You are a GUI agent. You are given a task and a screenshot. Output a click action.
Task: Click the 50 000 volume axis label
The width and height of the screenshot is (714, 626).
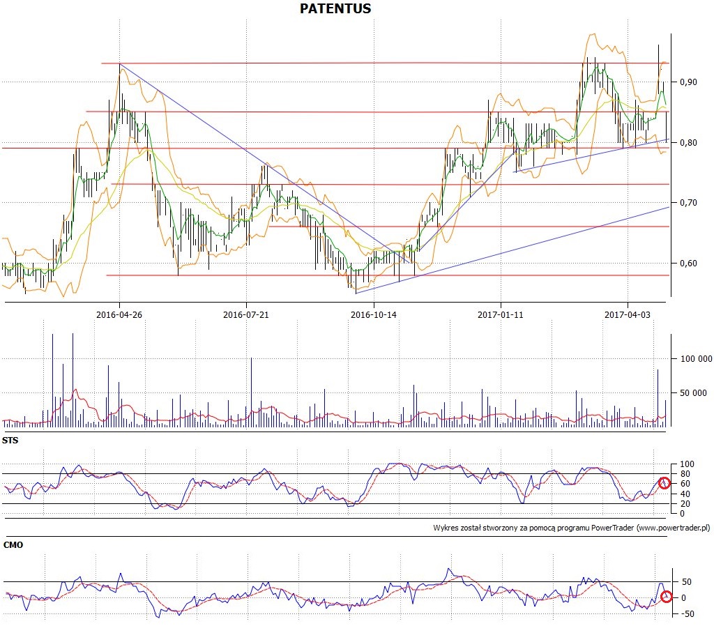(693, 393)
